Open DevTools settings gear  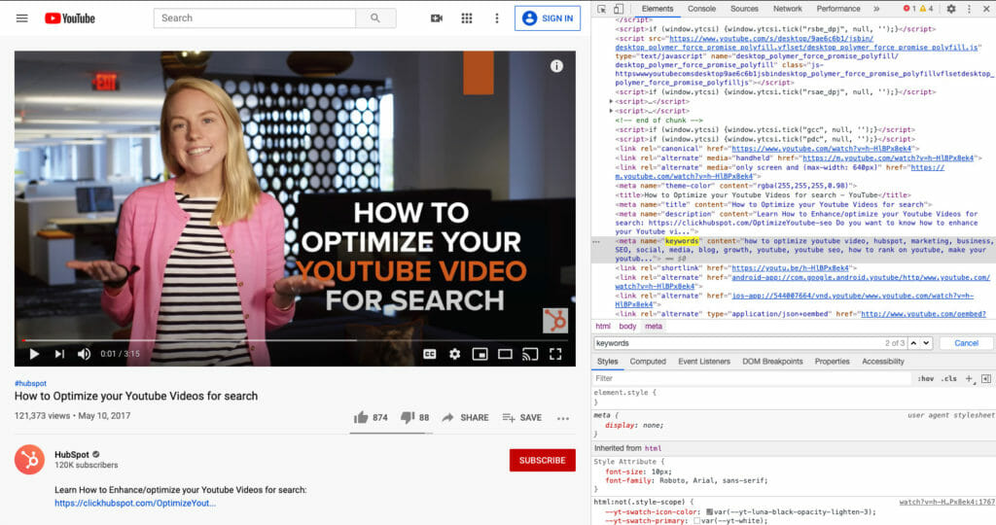[x=951, y=9]
